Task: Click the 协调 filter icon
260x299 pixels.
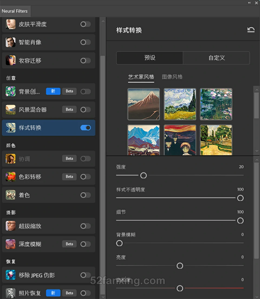Action: pos(11,159)
